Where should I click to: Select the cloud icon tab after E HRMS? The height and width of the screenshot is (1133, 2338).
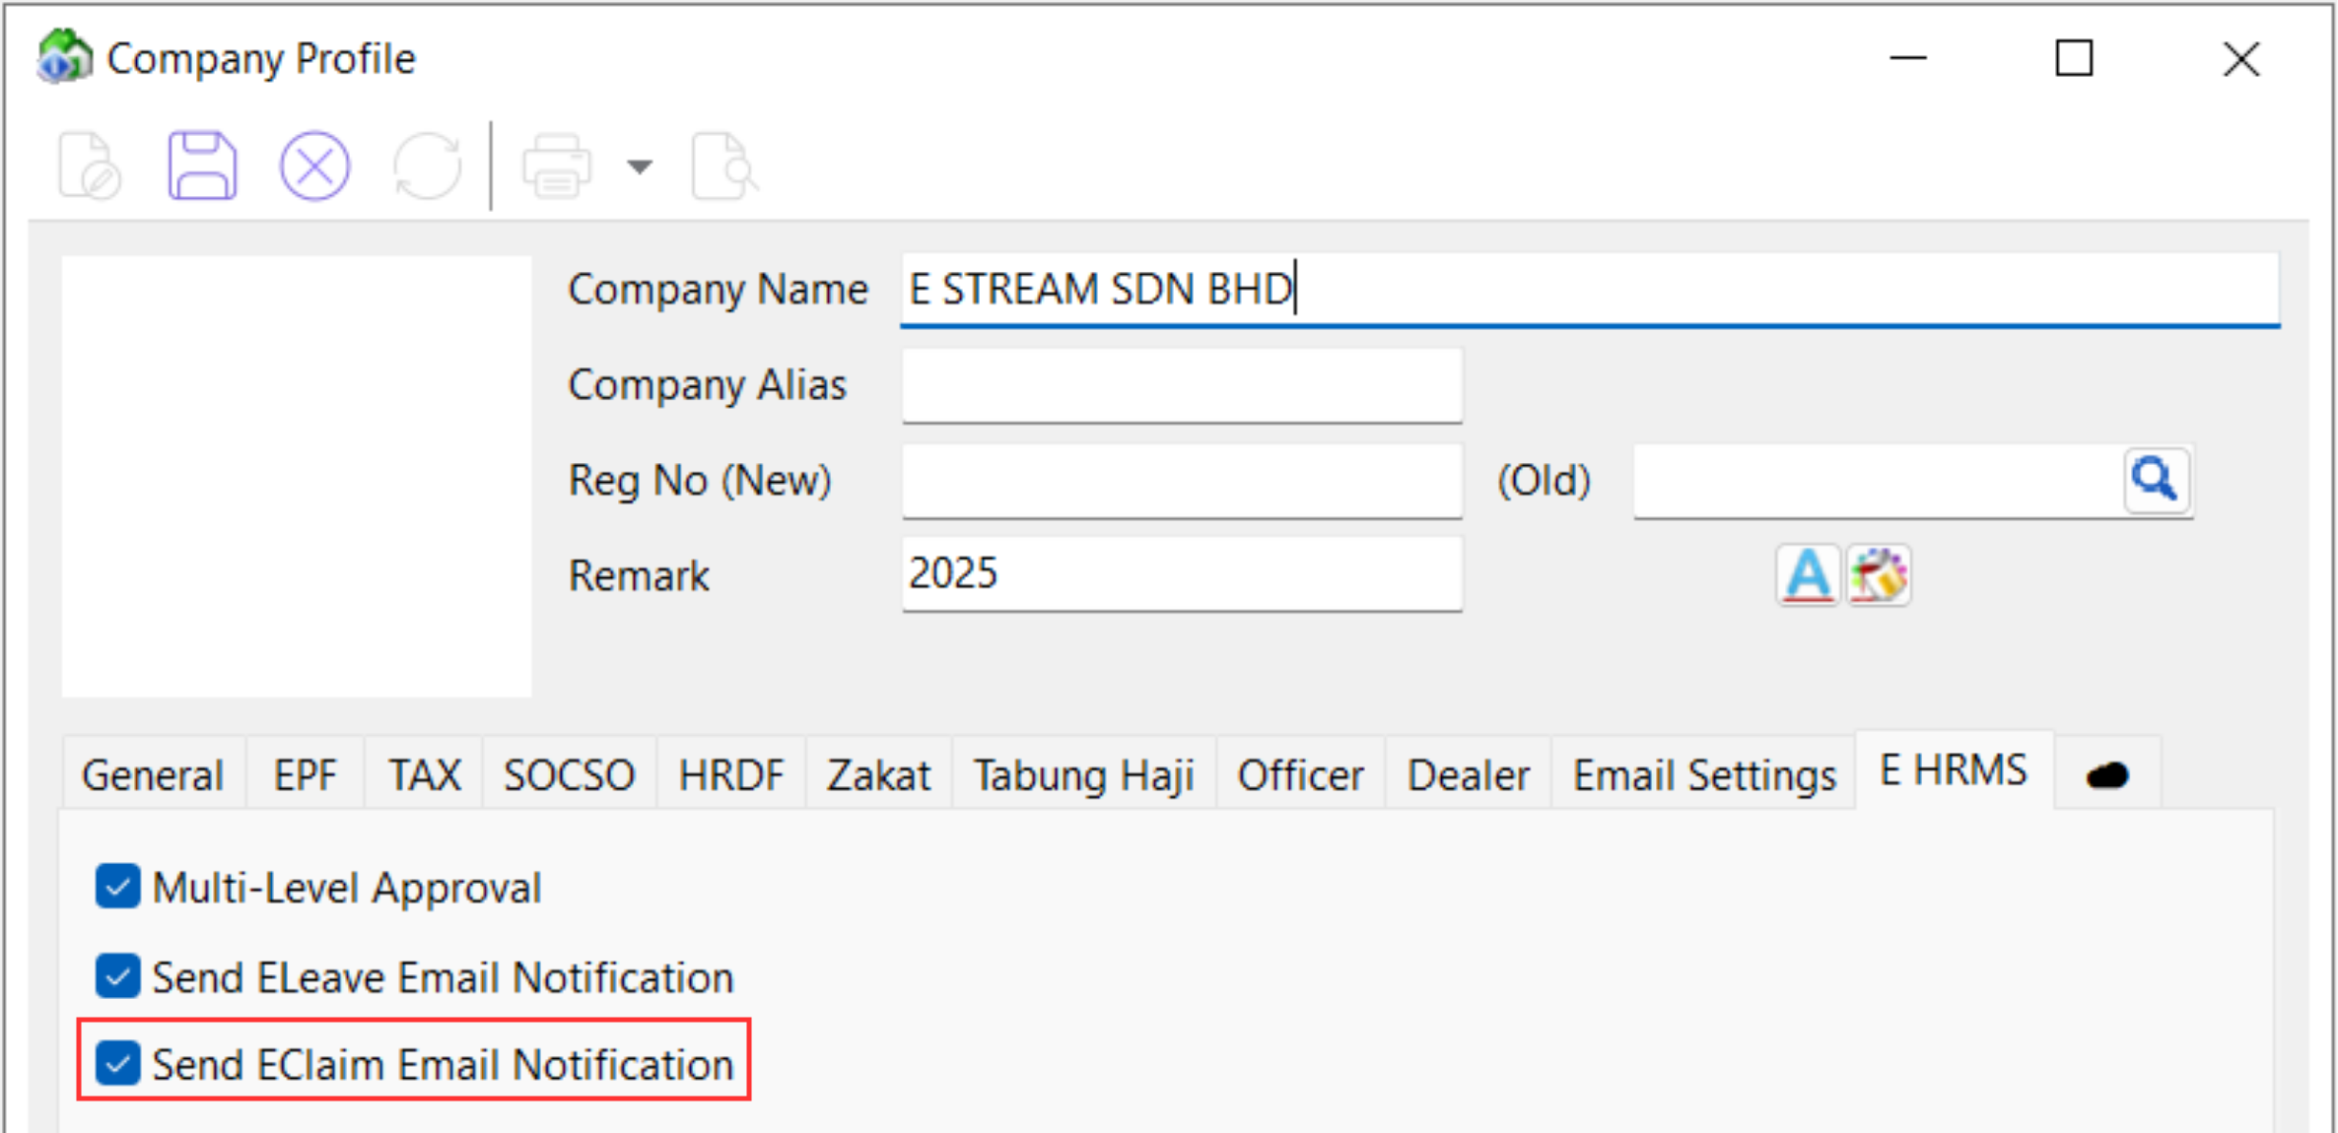click(x=2107, y=774)
